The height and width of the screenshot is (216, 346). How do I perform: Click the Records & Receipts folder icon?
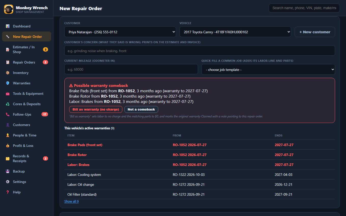(x=8, y=159)
